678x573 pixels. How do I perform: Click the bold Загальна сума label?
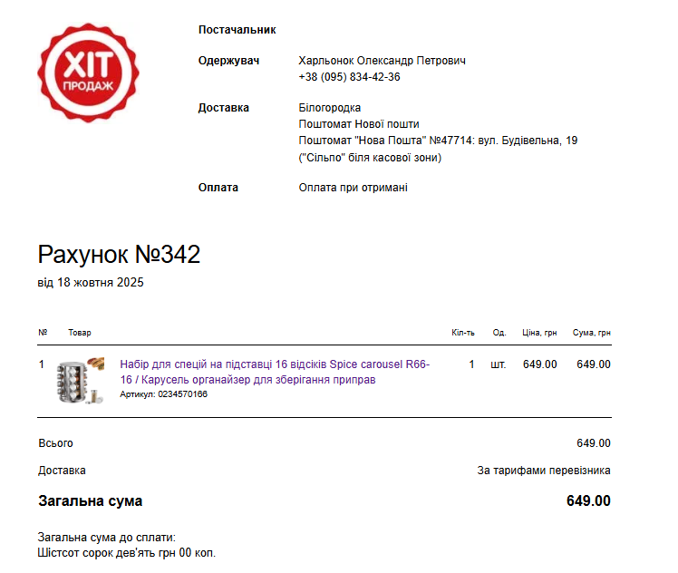[x=90, y=501]
